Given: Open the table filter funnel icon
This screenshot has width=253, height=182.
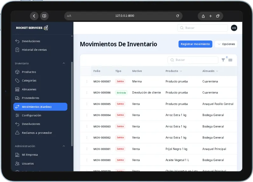Looking at the screenshot, I should pos(223,60).
